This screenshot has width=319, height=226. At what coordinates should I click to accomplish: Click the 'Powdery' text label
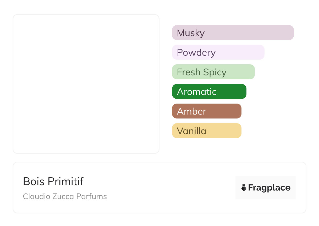(x=196, y=53)
